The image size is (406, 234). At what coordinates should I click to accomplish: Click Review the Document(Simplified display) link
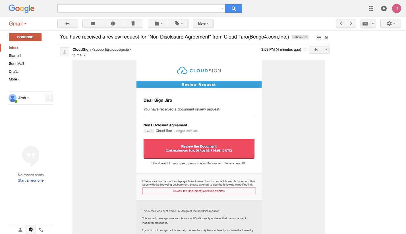tap(199, 191)
